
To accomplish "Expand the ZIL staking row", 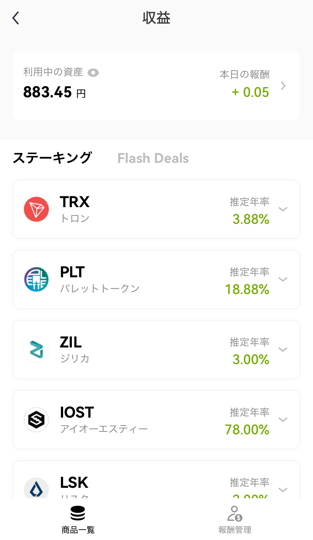I will [283, 350].
